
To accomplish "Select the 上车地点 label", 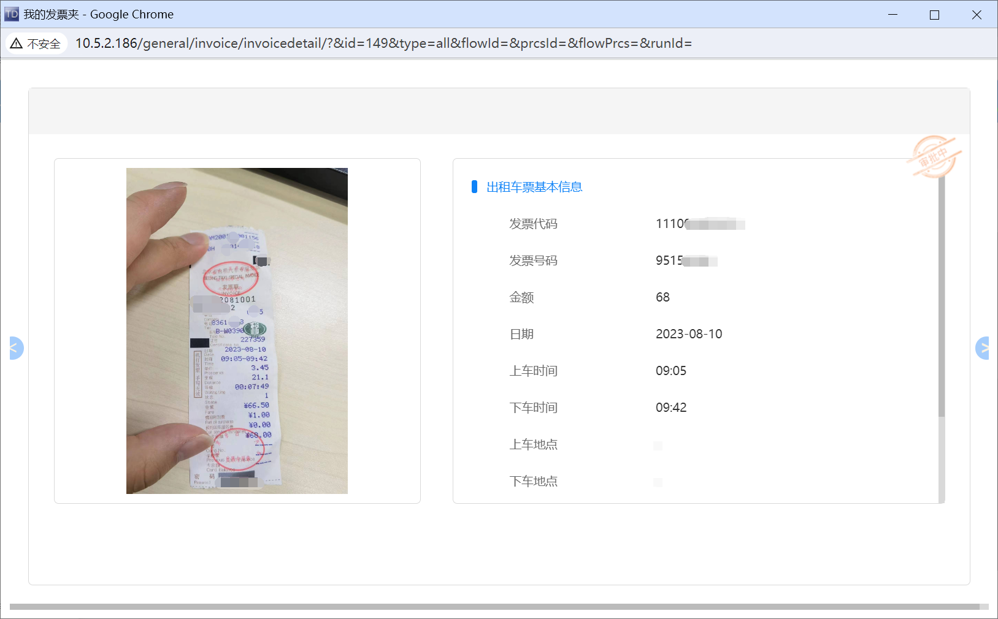I will (x=533, y=444).
